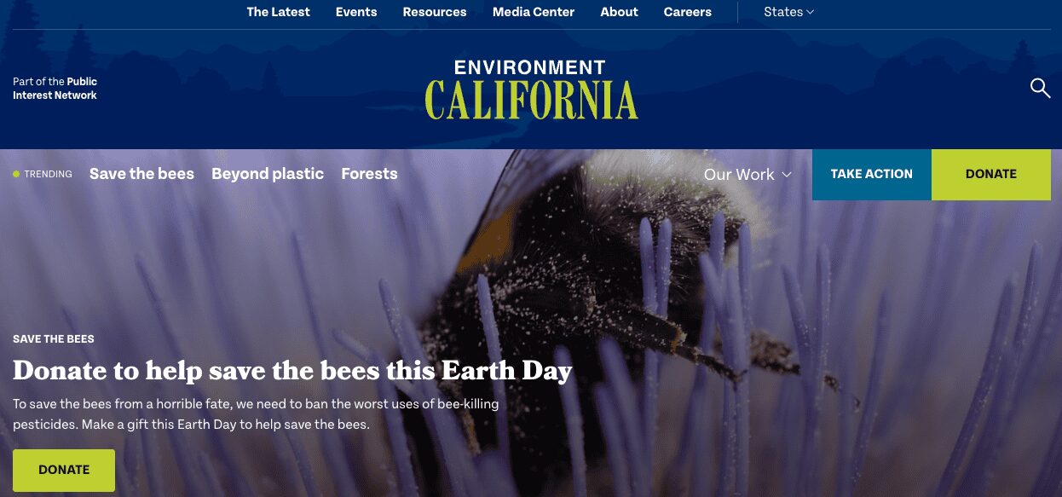Click the chevron beside Our Work
The image size is (1062, 497).
tap(787, 175)
